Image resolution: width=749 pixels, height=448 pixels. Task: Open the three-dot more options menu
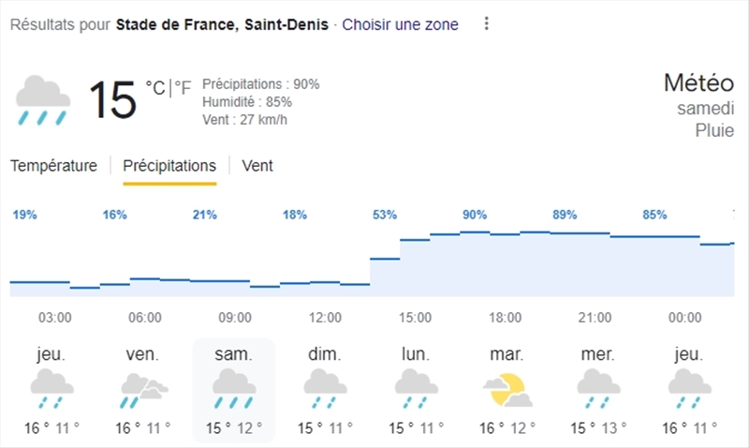(x=486, y=24)
